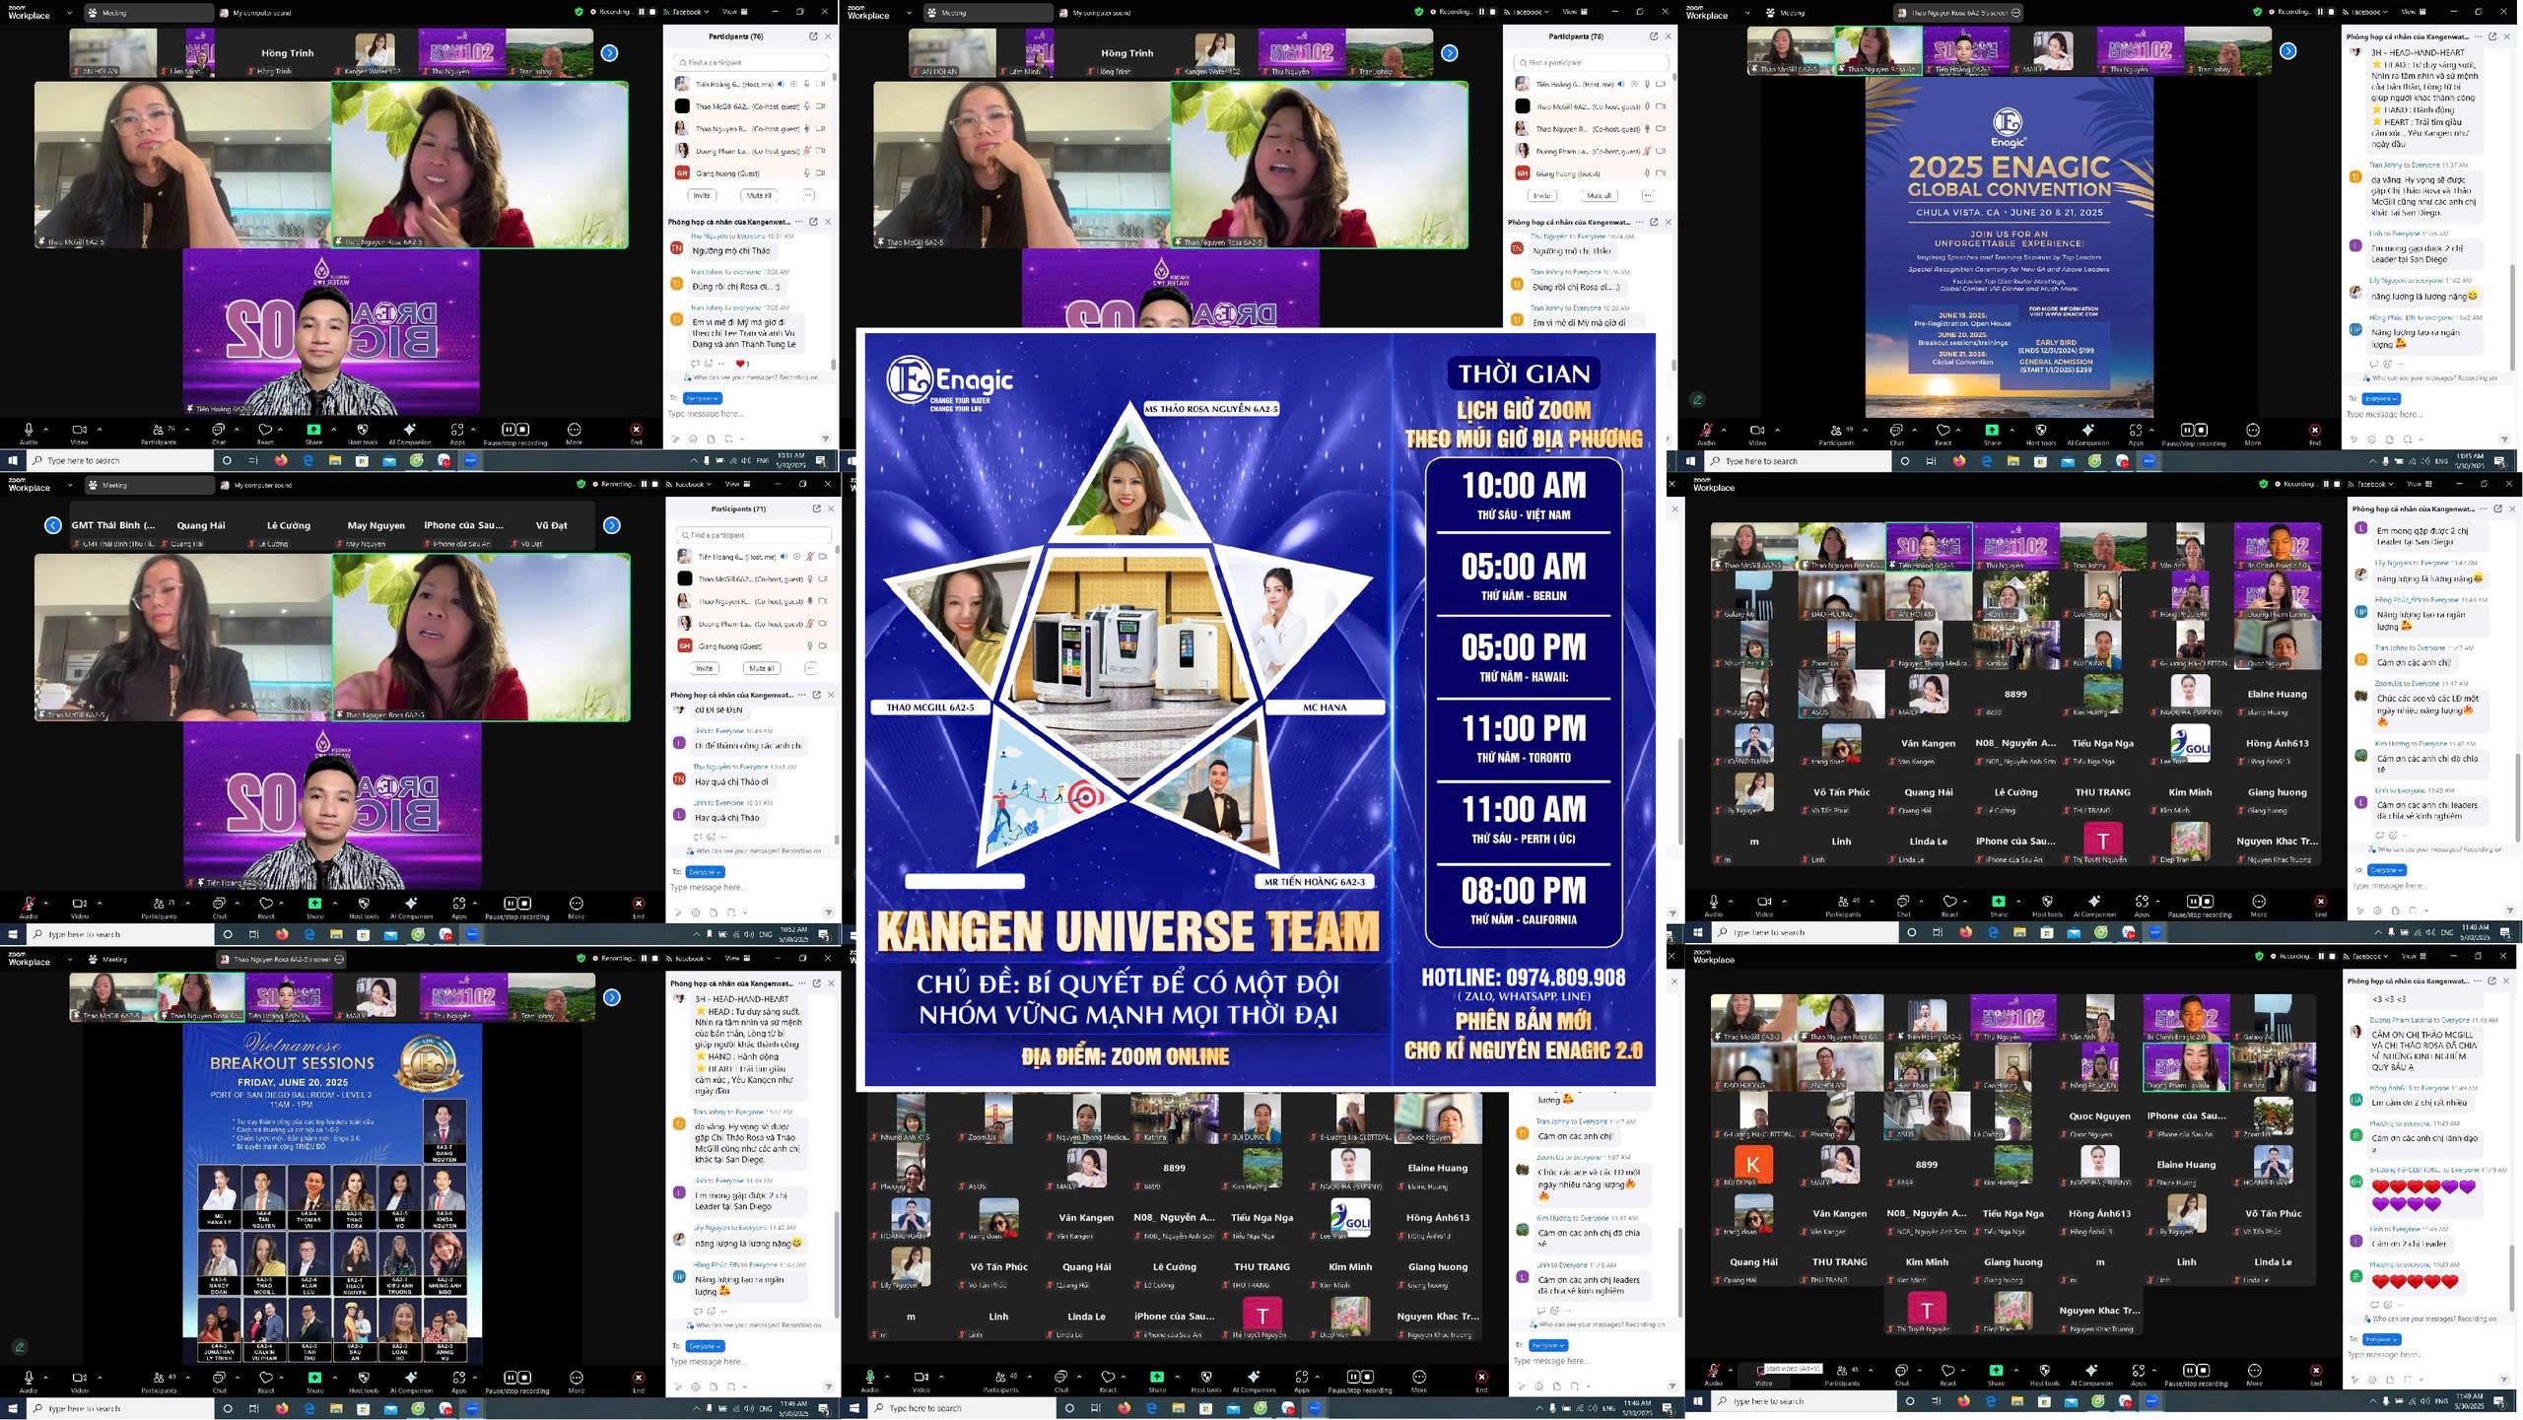
Task: Click Mute all in the Participants (71) panel
Action: [762, 668]
